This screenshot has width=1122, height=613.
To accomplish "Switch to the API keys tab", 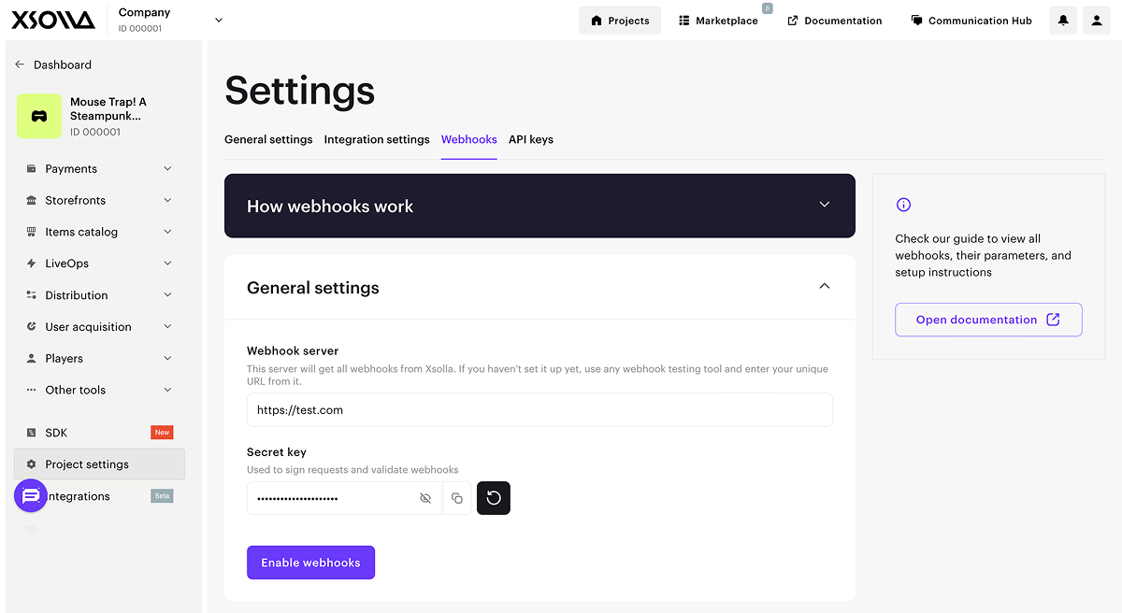I will point(530,139).
